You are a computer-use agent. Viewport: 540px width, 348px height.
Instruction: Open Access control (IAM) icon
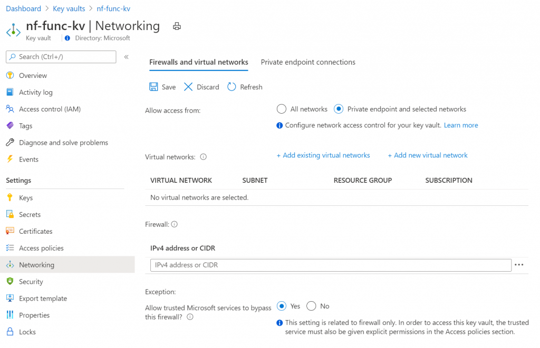coord(10,109)
